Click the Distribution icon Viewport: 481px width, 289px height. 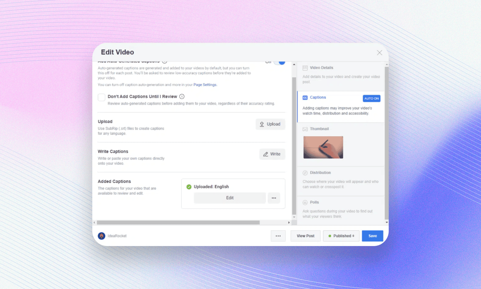click(x=305, y=173)
